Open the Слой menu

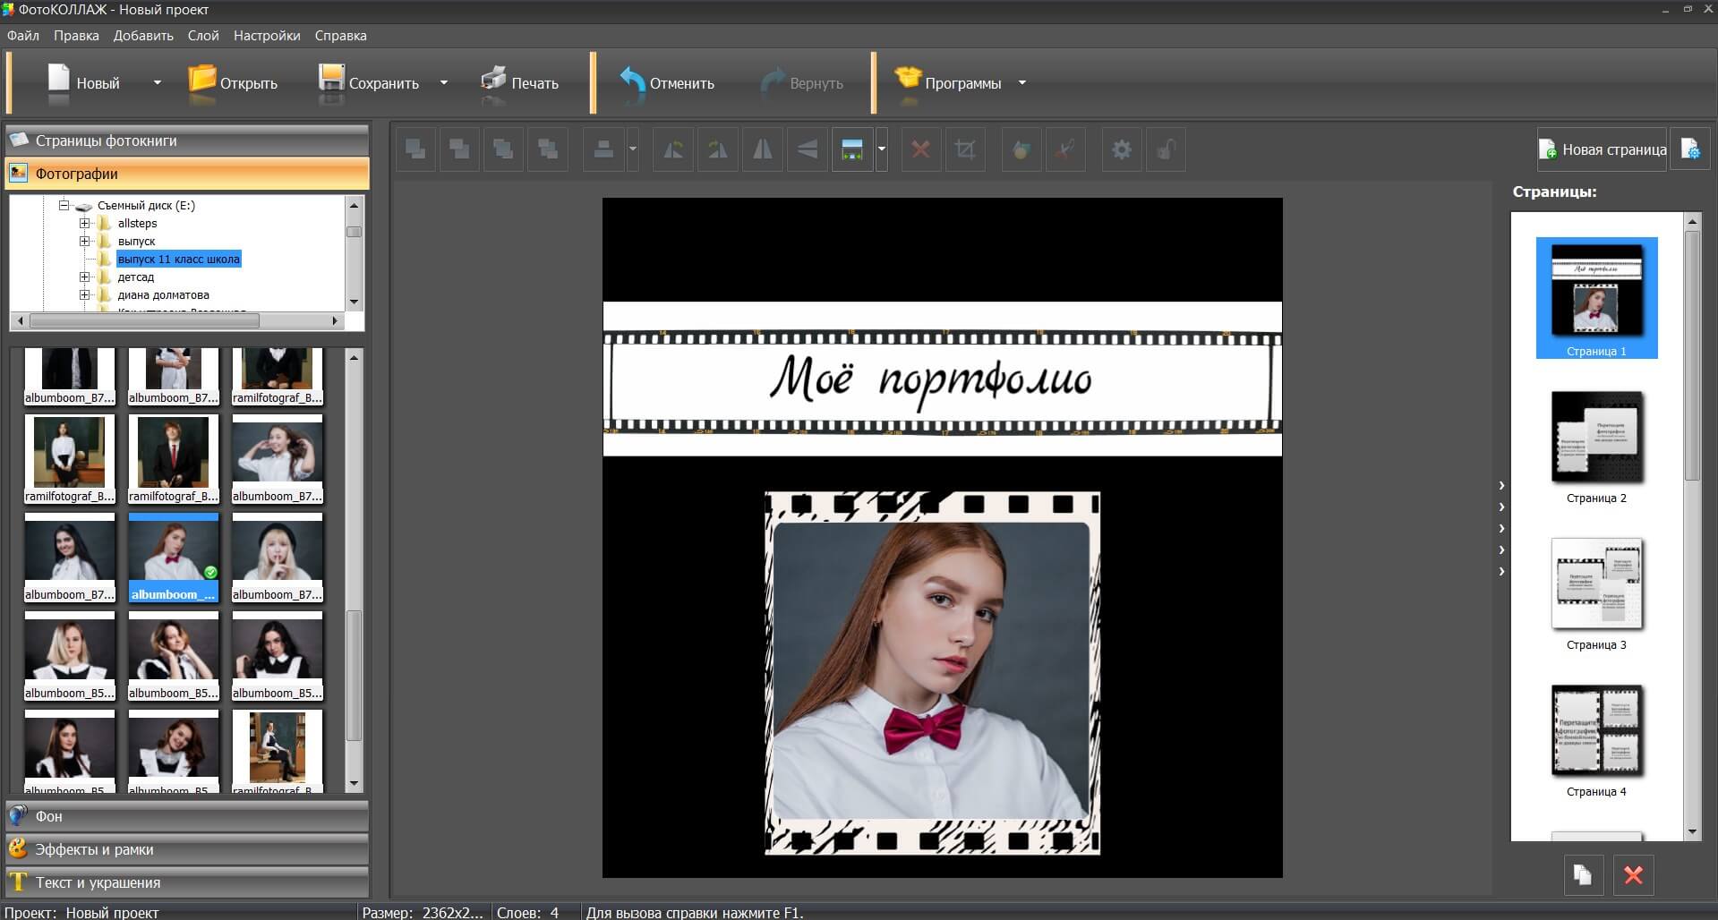pyautogui.click(x=203, y=36)
